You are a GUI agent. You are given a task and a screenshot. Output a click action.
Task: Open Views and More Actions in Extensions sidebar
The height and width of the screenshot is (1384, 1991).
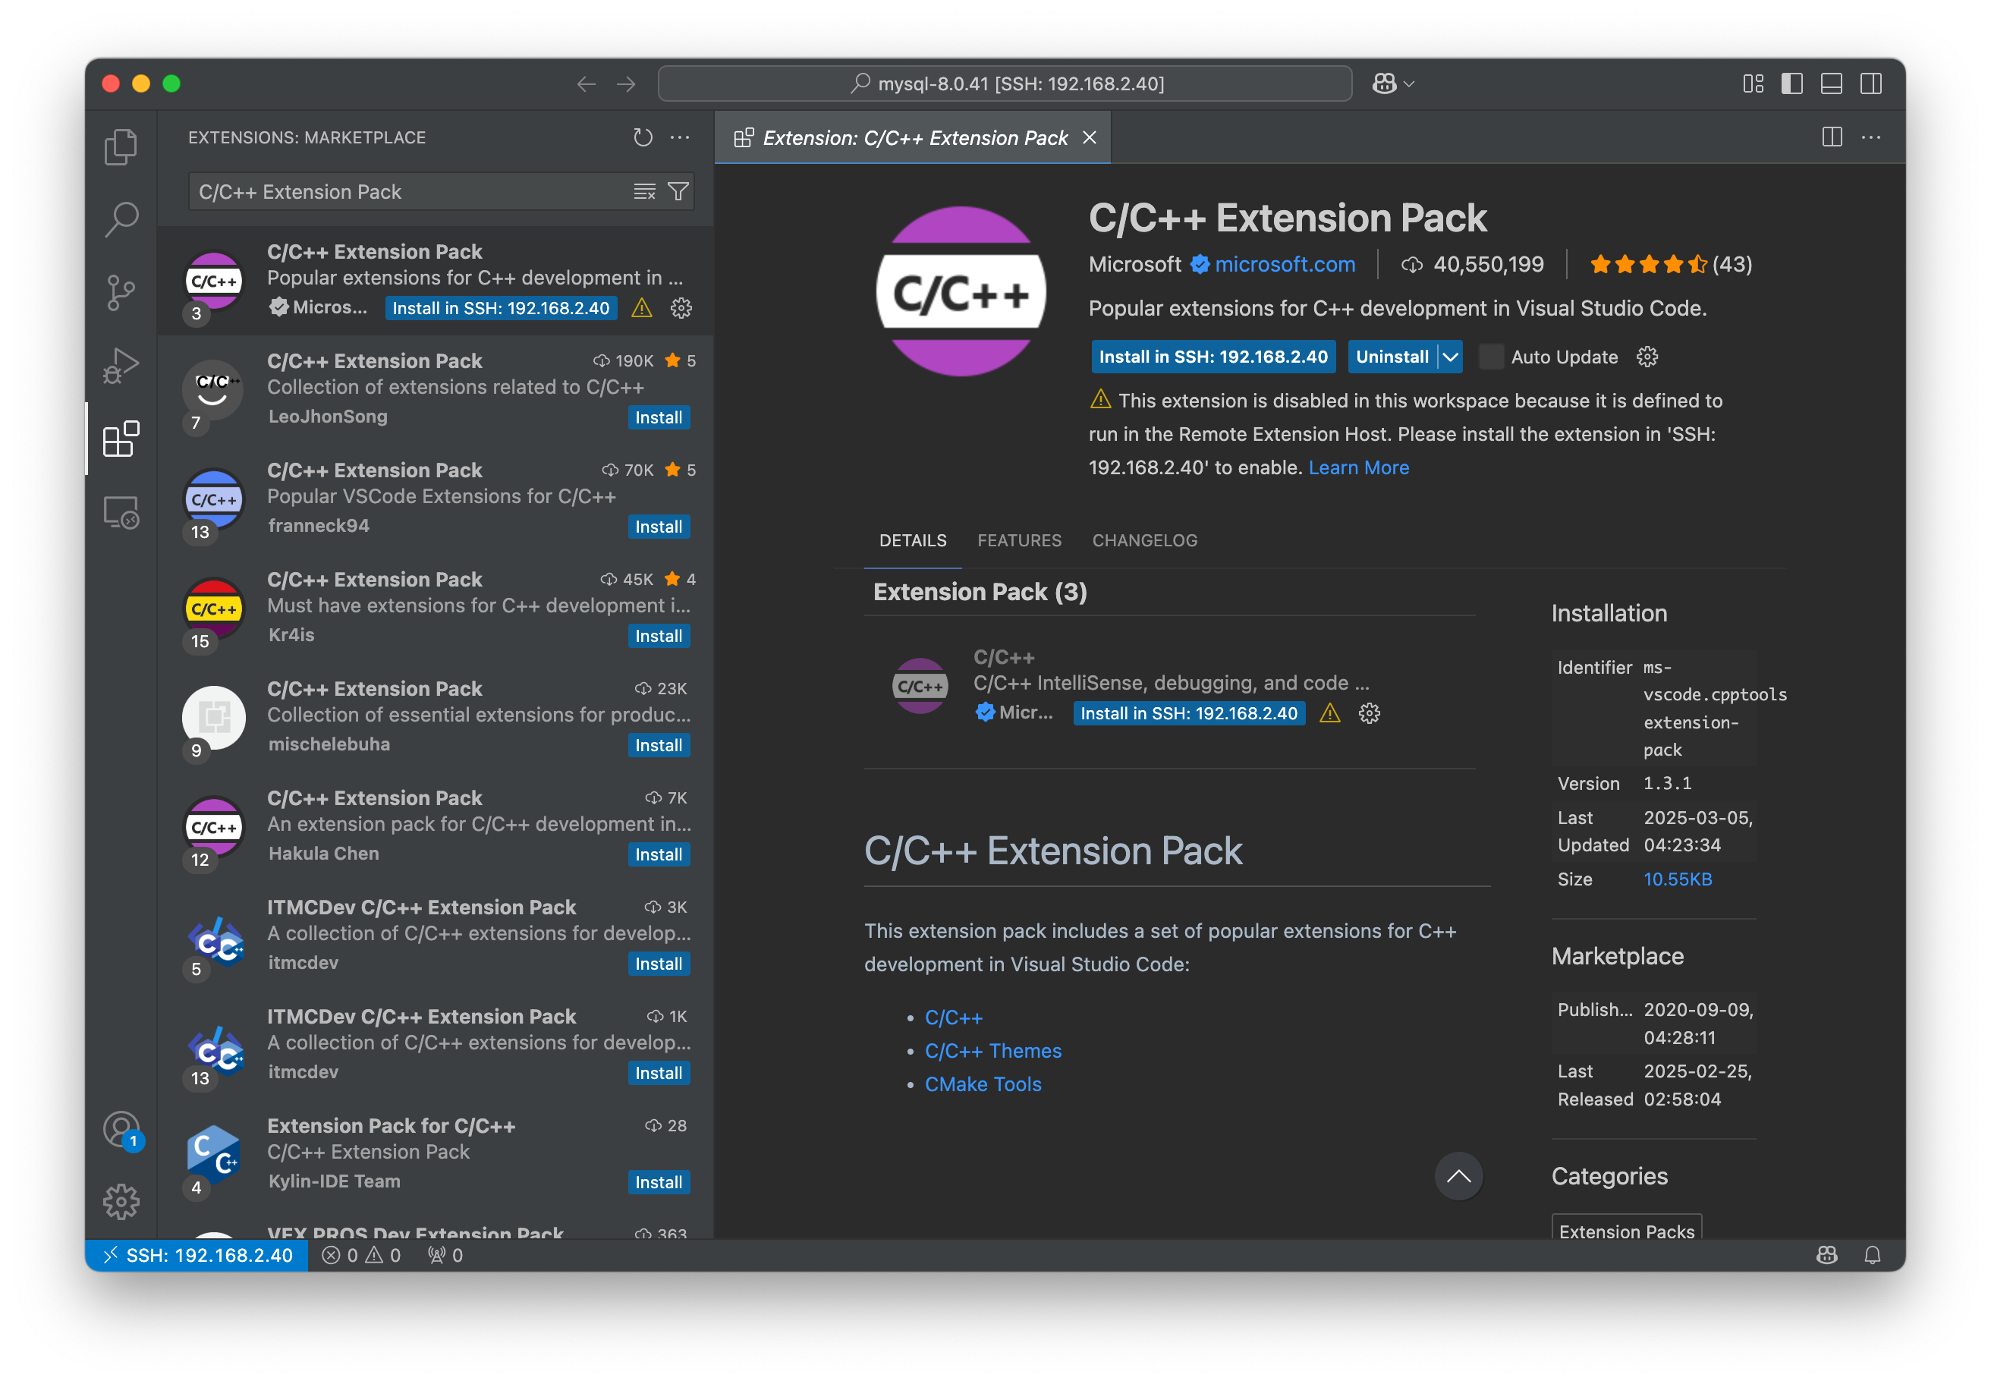680,137
